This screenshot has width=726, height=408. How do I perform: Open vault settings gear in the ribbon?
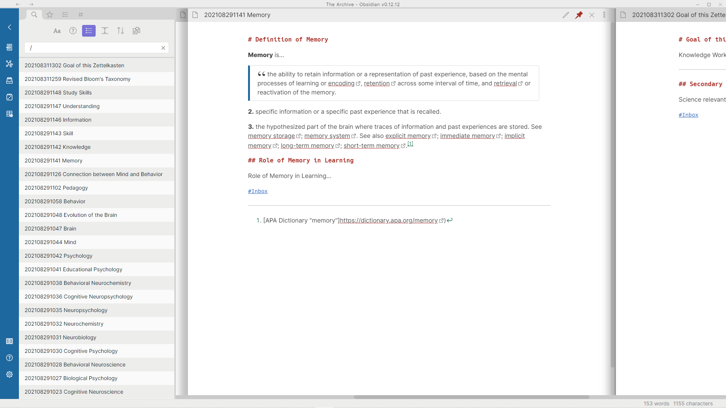(x=9, y=374)
